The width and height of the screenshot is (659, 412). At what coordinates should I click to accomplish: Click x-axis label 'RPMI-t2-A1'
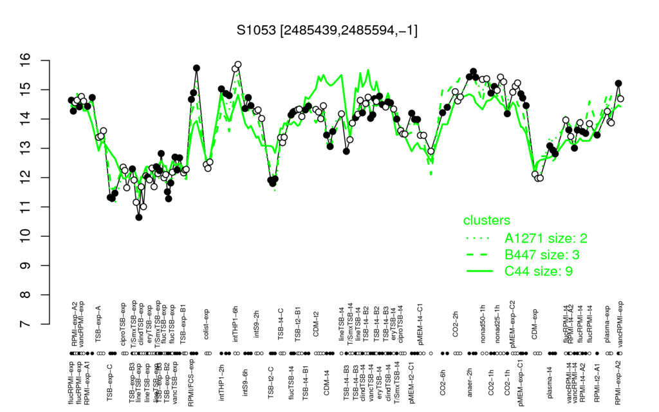(597, 383)
